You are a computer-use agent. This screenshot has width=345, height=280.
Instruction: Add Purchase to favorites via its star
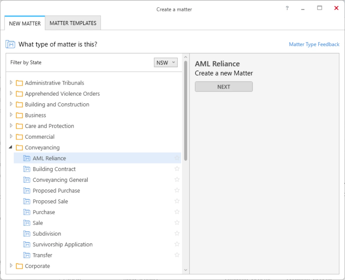177,212
